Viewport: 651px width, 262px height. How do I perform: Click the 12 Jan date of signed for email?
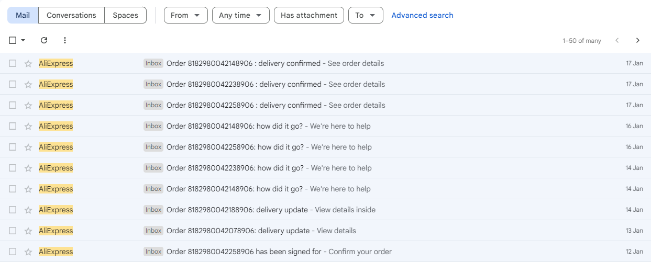tap(634, 252)
